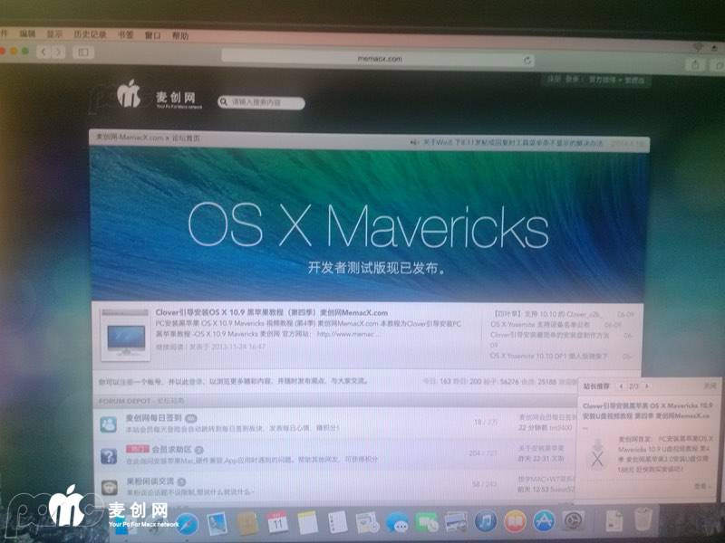725x543 pixels.
Task: Open the Clover引导安装OS X 10.9 article link
Action: (x=271, y=313)
